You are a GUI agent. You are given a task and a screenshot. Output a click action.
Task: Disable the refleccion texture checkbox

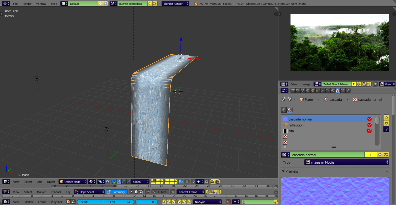click(x=369, y=125)
